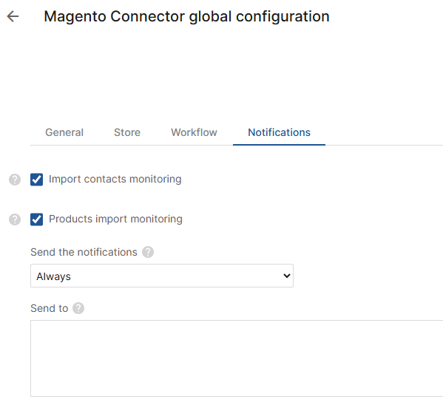The image size is (443, 402).
Task: Show help icon next to Send to
Action: pyautogui.click(x=78, y=308)
